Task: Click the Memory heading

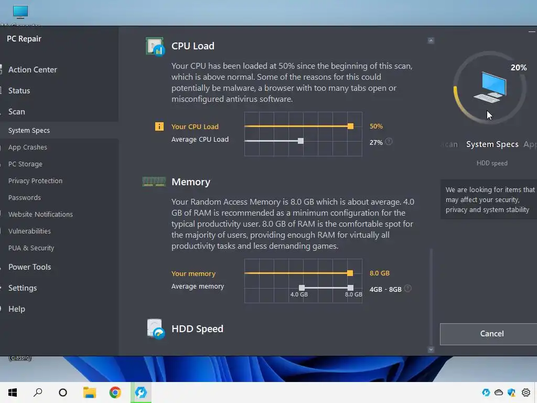Action: point(191,182)
